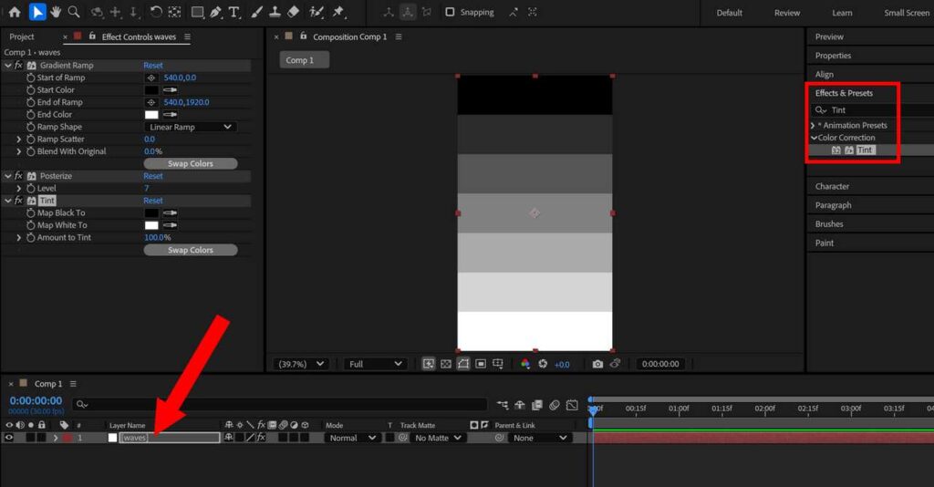Select the Brush tool
934x487 pixels.
pos(256,12)
